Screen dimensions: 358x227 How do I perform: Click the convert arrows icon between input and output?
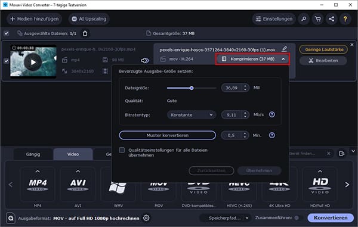145,60
